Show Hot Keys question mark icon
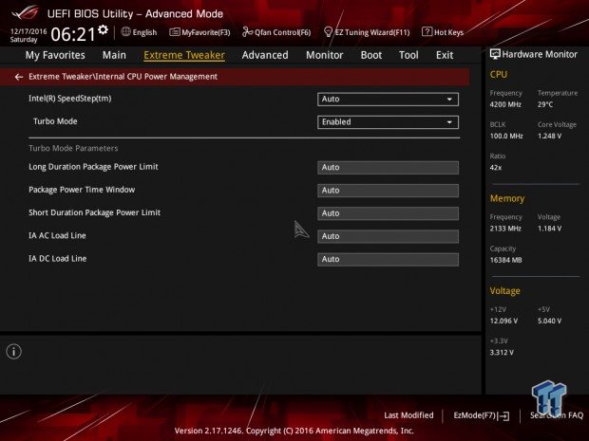Viewport: 589px width, 441px height. click(427, 32)
